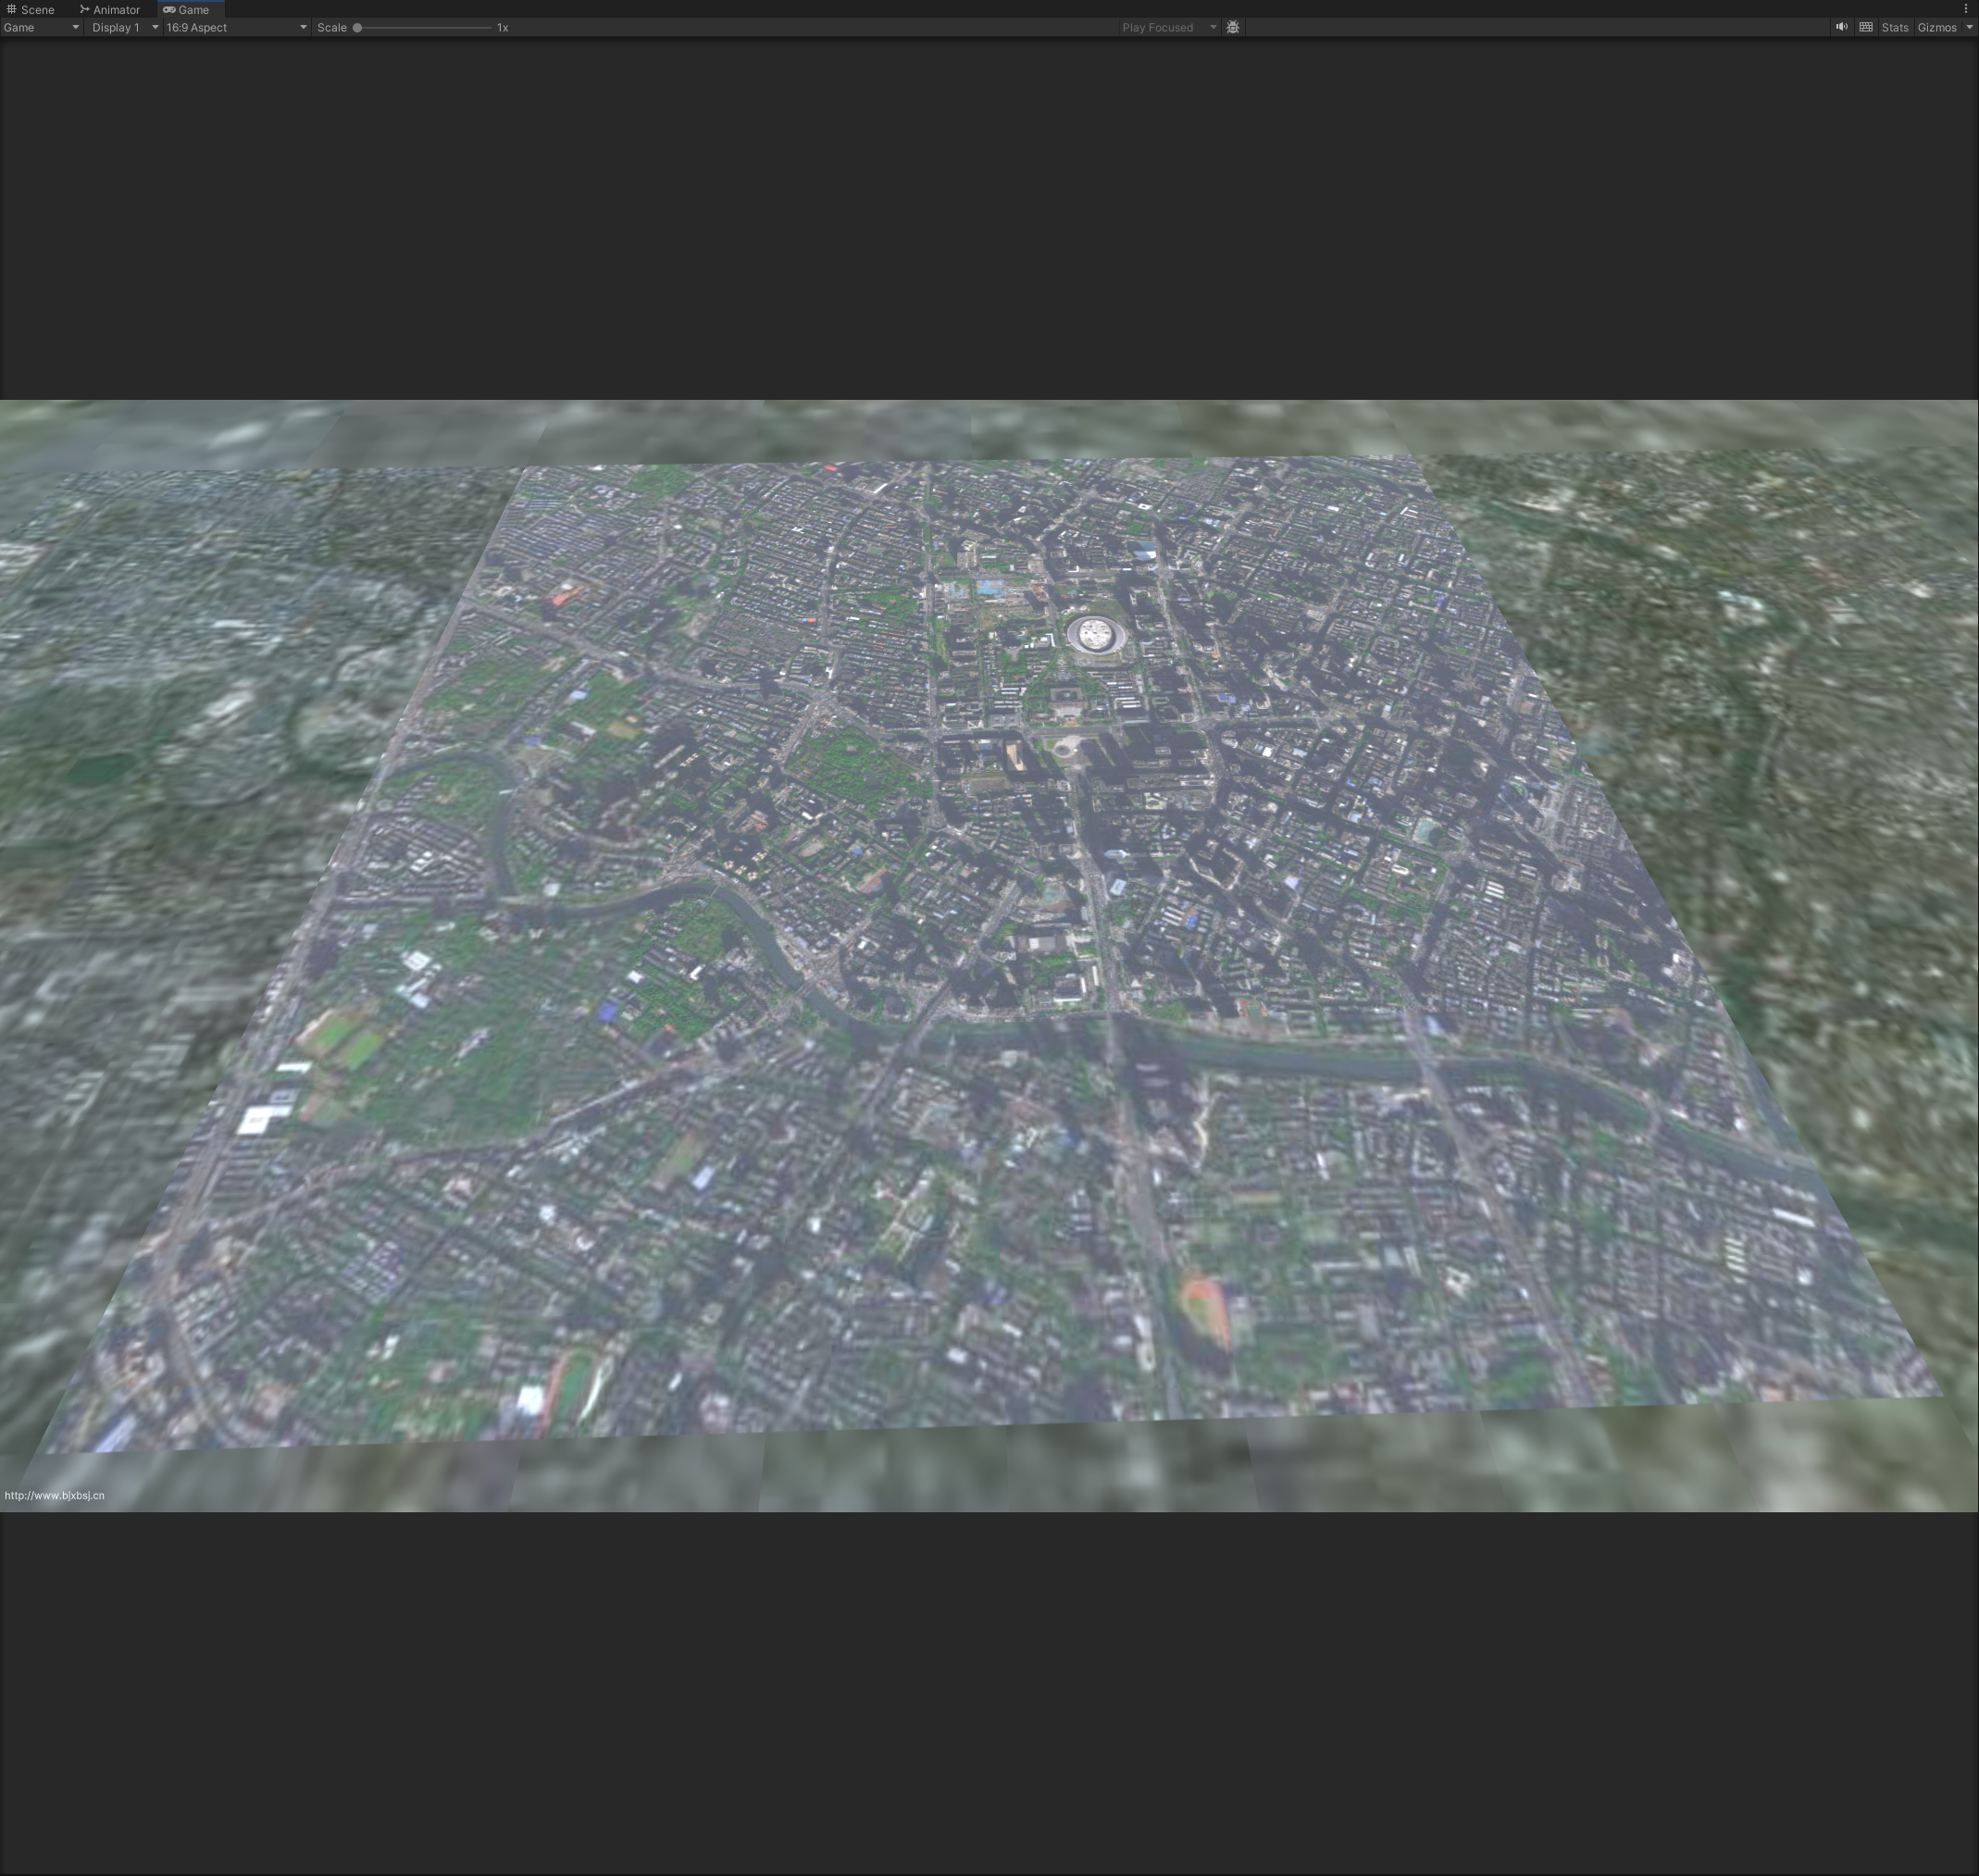Click the bjxbsj.cn watermark link
The width and height of the screenshot is (1979, 1876).
click(x=56, y=1496)
